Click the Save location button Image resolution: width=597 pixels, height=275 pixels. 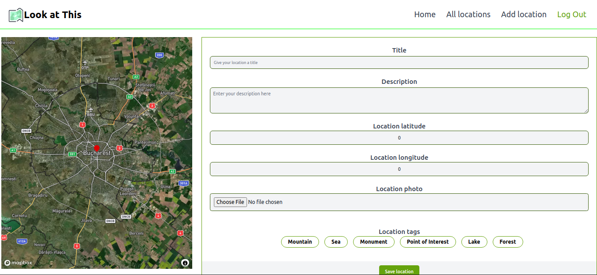click(399, 271)
